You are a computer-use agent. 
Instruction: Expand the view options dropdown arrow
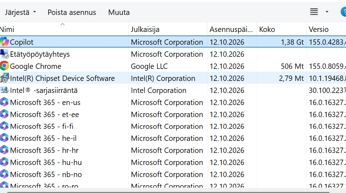point(327,12)
